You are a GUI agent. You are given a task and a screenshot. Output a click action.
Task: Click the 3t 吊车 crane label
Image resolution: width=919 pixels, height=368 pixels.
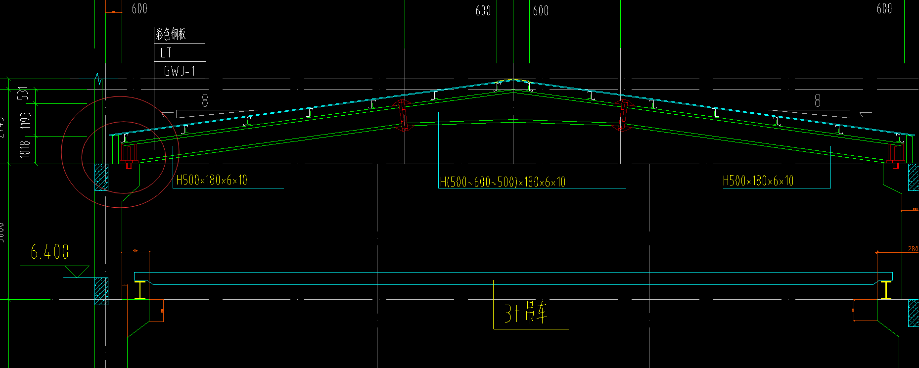pos(525,313)
